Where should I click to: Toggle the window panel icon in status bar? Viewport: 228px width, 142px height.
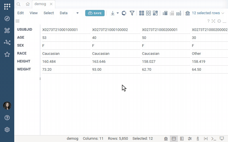[174, 139]
